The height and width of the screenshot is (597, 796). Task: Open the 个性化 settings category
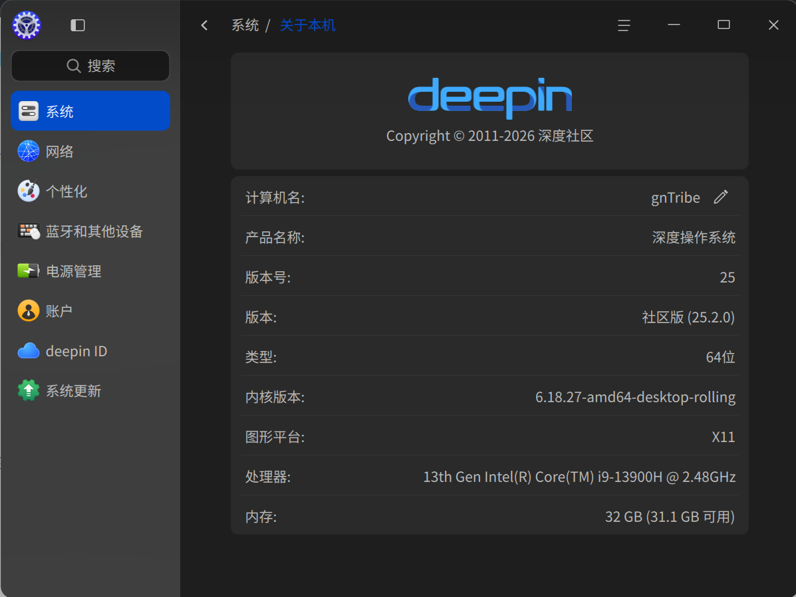pos(90,191)
